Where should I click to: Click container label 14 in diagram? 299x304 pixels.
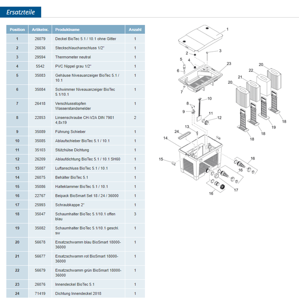point(165,138)
